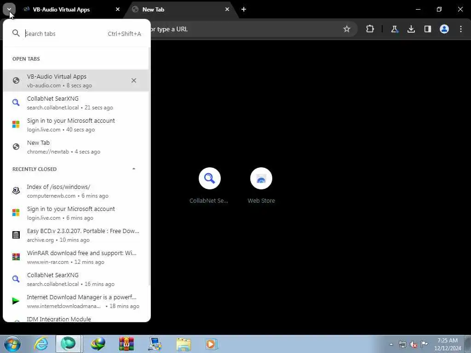Close VB-Audio Virtual Apps from open tabs list
This screenshot has width=471, height=353.
[134, 80]
